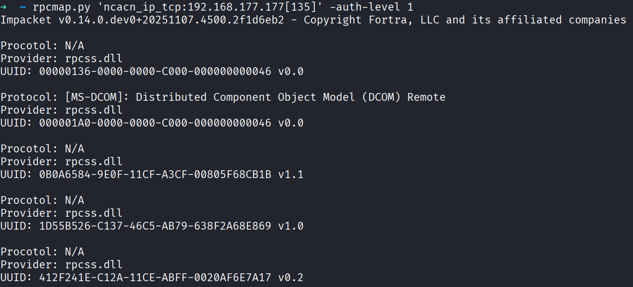
Task: Click the tilde directory indicator in prompt
Action: click(23, 7)
